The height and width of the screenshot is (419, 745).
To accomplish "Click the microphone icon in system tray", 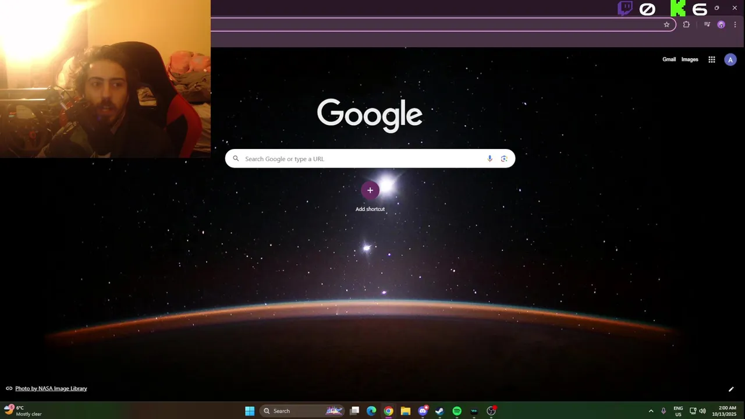I will coord(663,411).
